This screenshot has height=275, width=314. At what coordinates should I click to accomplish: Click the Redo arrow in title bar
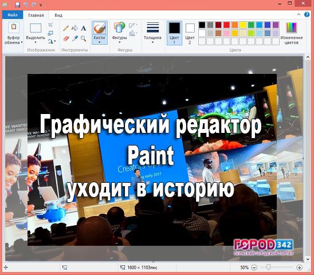pos(34,5)
